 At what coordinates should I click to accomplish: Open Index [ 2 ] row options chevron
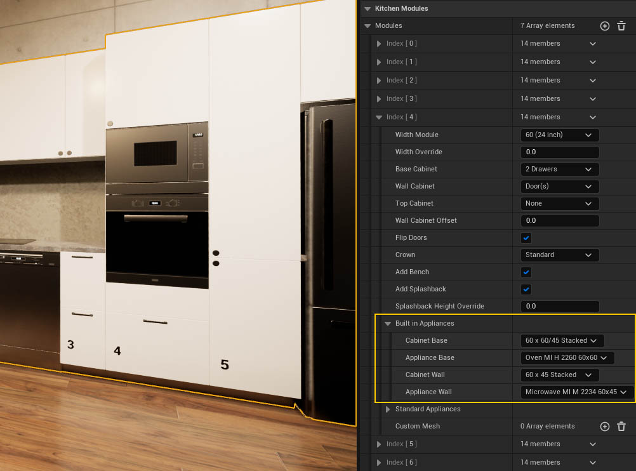593,81
